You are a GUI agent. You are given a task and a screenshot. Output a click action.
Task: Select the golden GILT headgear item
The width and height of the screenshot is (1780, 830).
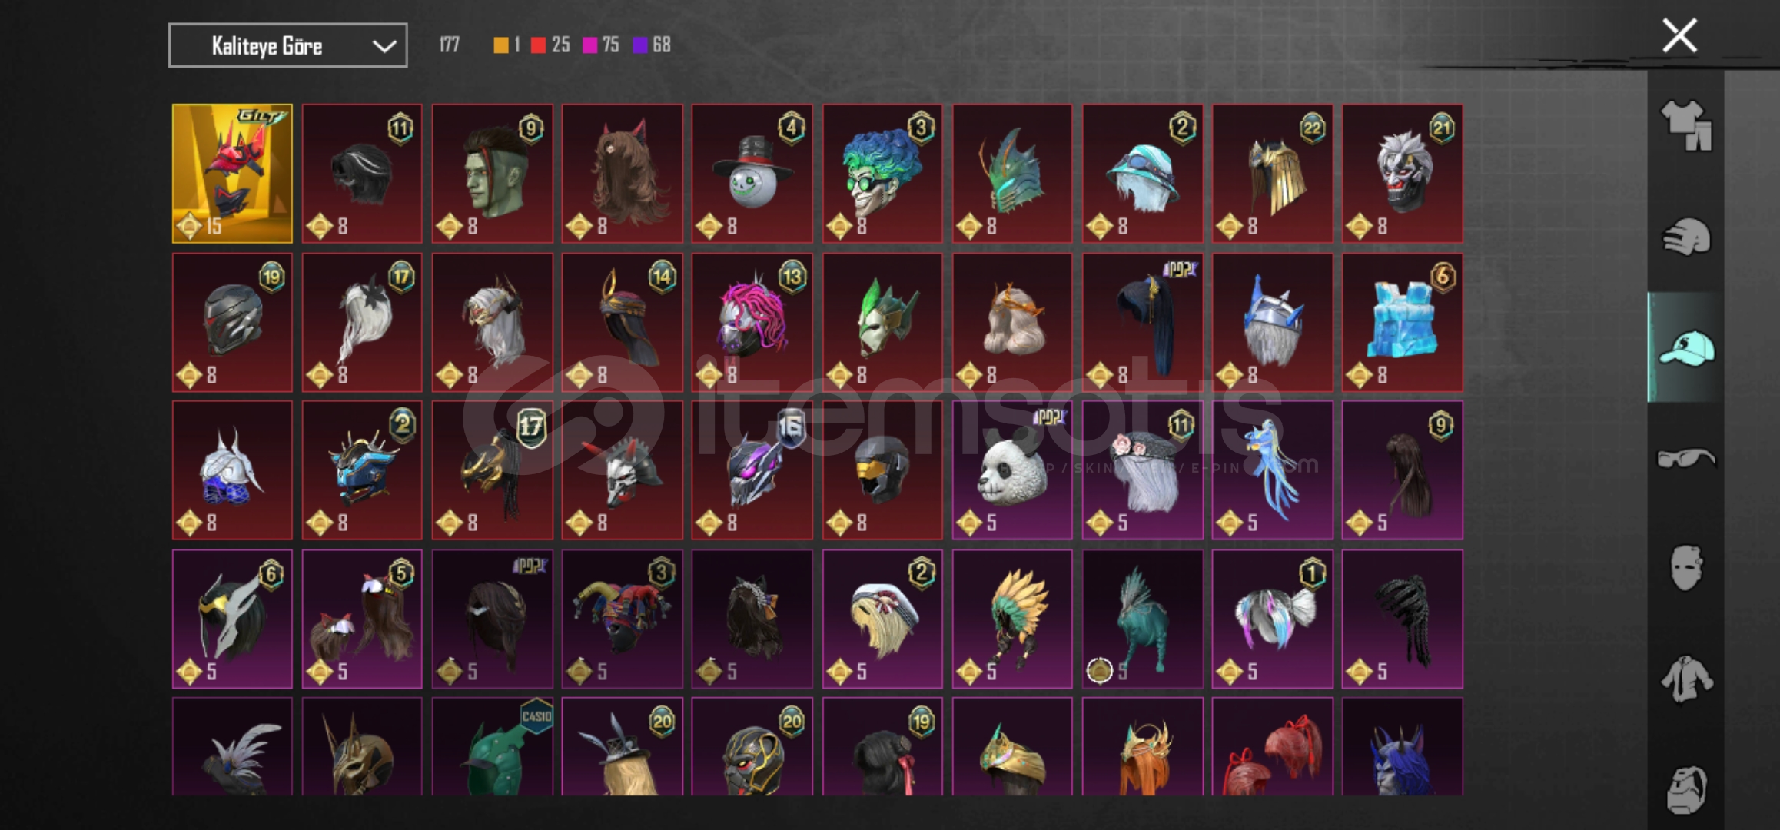232,174
